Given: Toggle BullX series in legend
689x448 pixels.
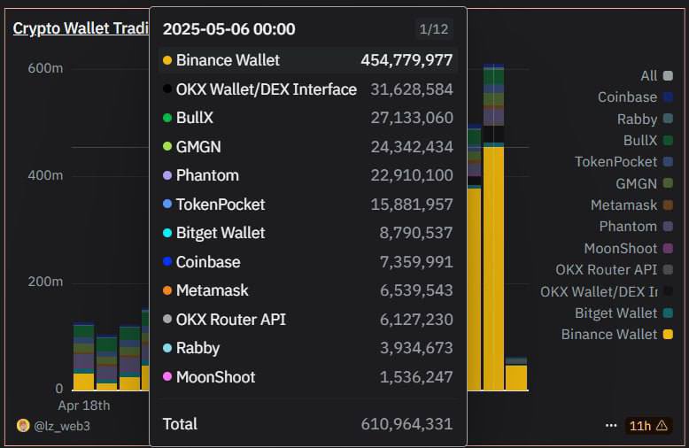Looking at the screenshot, I should [648, 141].
